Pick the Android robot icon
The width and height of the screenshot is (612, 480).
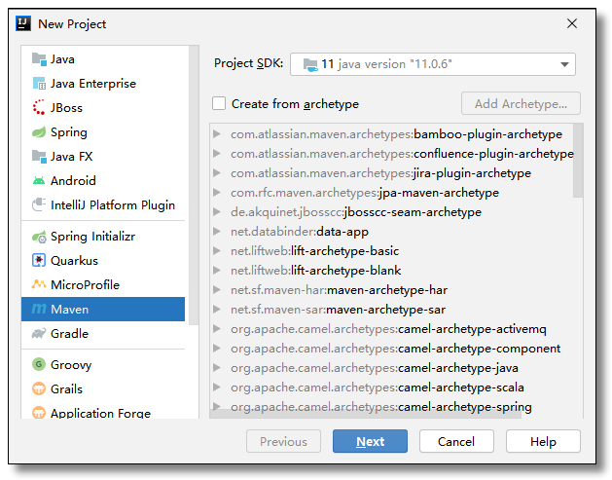(x=39, y=180)
